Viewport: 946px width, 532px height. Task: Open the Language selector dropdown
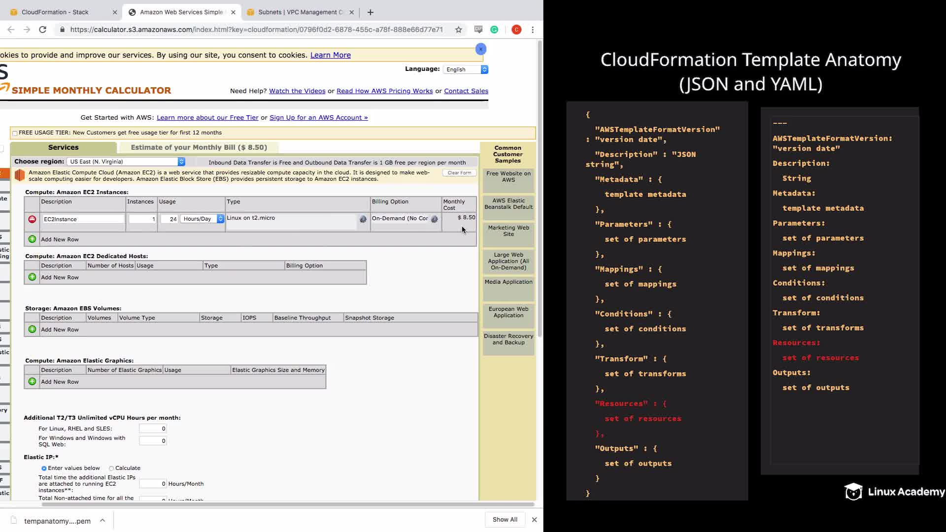(466, 69)
